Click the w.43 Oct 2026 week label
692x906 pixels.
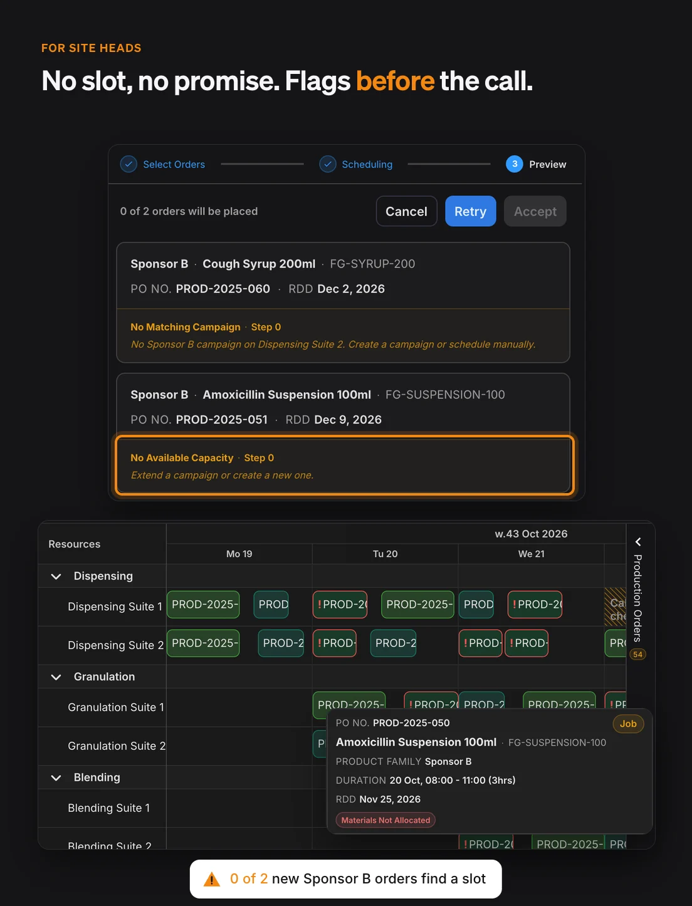click(531, 534)
